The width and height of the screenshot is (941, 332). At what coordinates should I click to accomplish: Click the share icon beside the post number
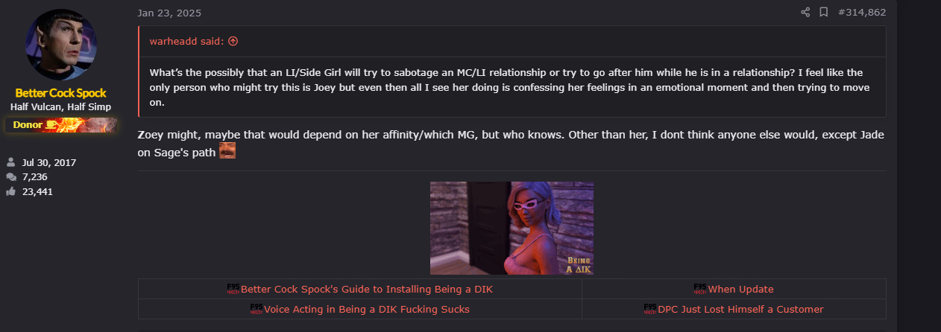pos(805,12)
